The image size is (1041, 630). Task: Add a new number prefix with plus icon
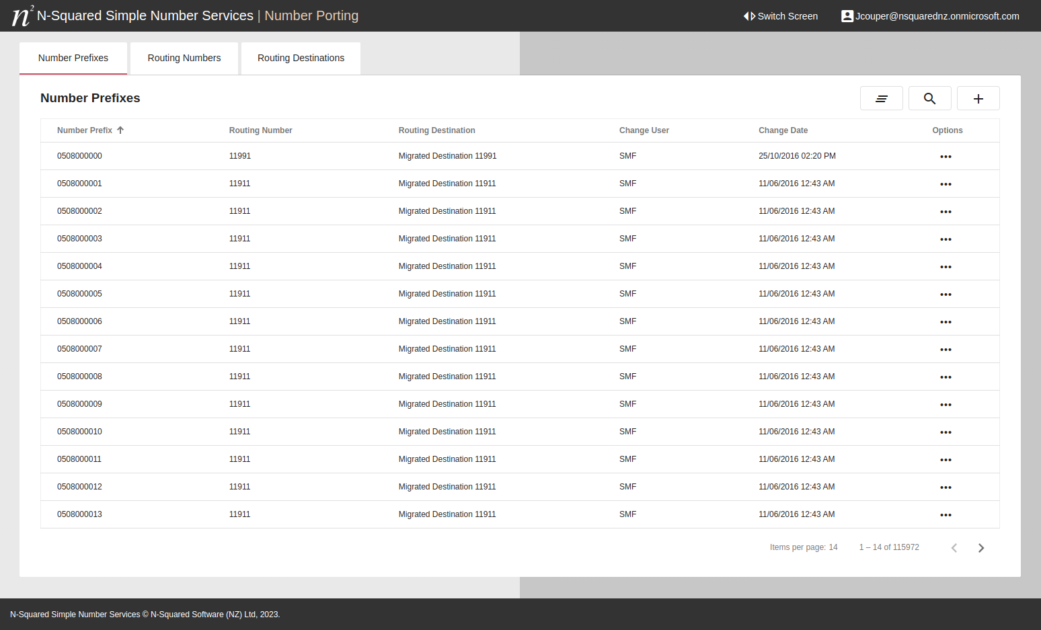pos(978,98)
